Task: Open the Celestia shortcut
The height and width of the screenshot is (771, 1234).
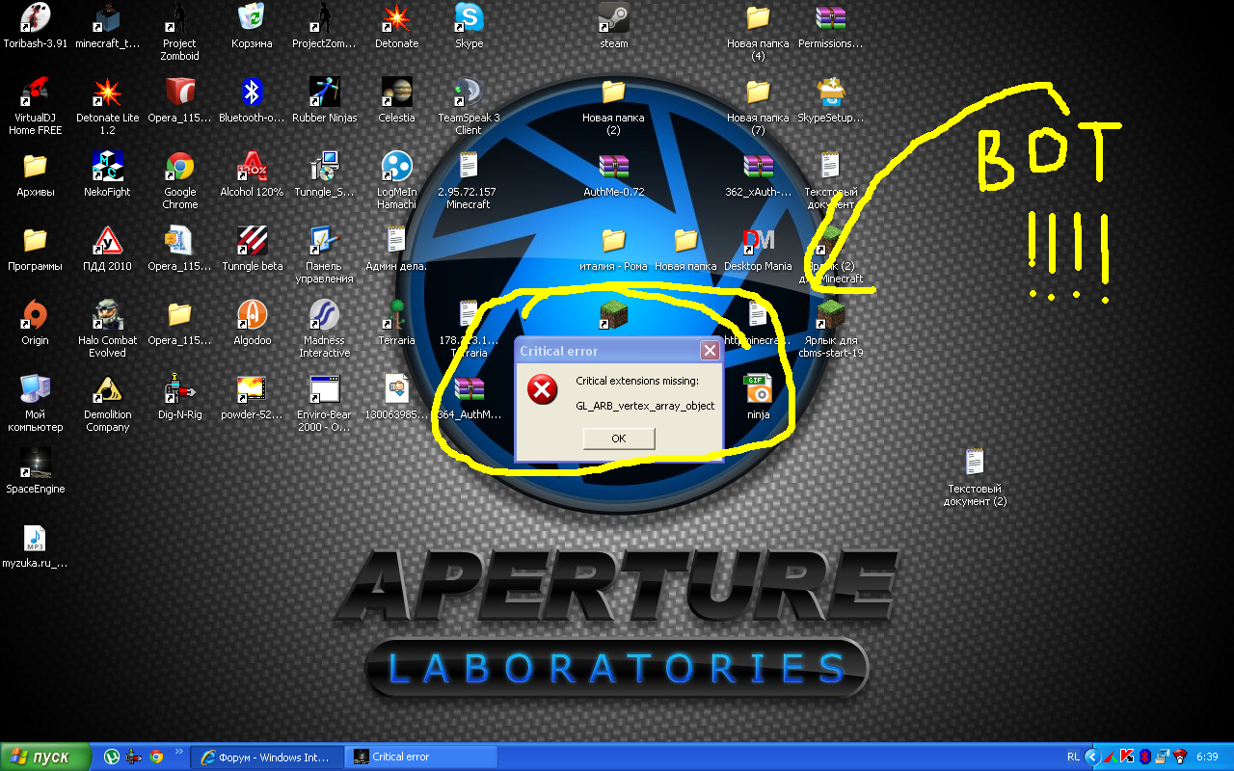Action: (x=396, y=100)
